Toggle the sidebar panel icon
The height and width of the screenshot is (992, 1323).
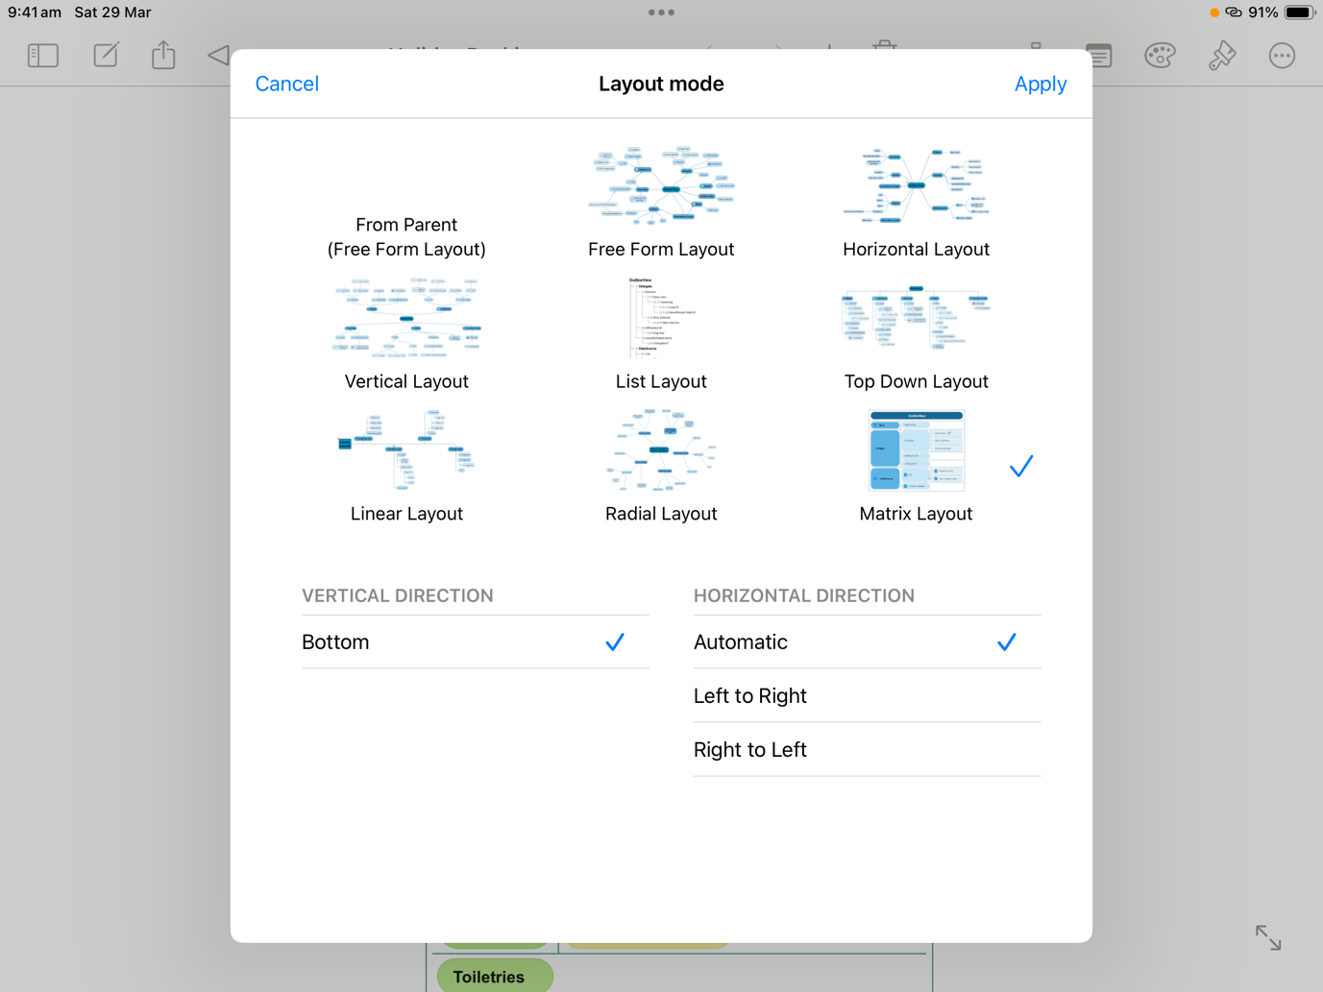[43, 56]
